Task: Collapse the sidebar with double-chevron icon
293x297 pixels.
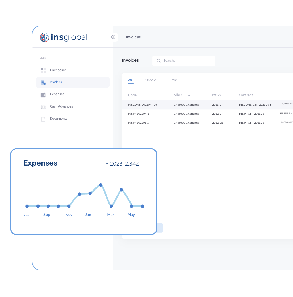Action: click(x=113, y=37)
